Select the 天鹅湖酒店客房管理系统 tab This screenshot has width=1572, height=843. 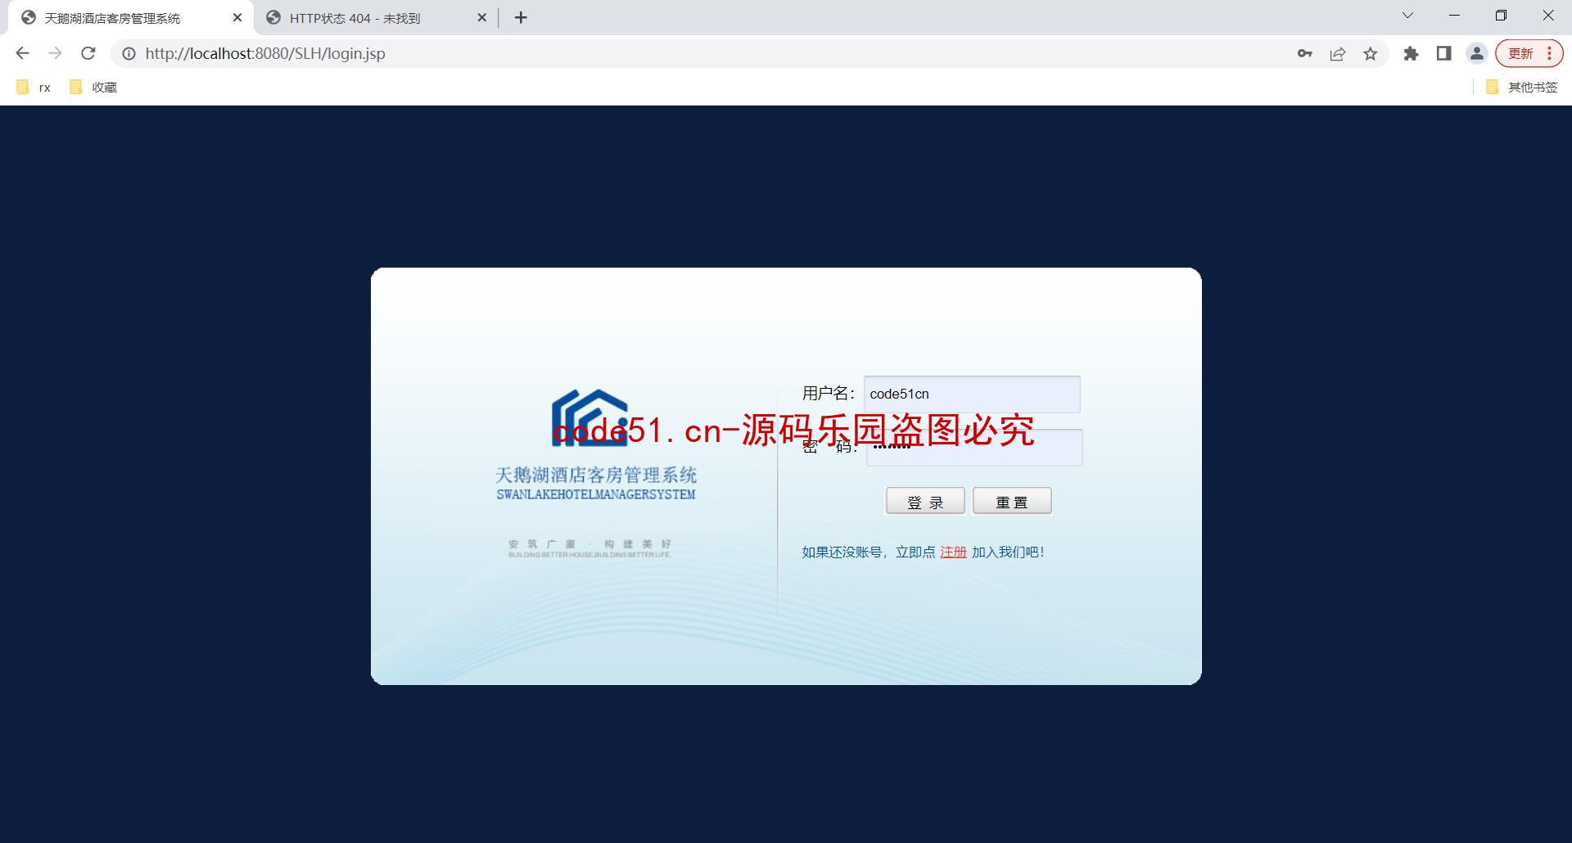pos(131,18)
